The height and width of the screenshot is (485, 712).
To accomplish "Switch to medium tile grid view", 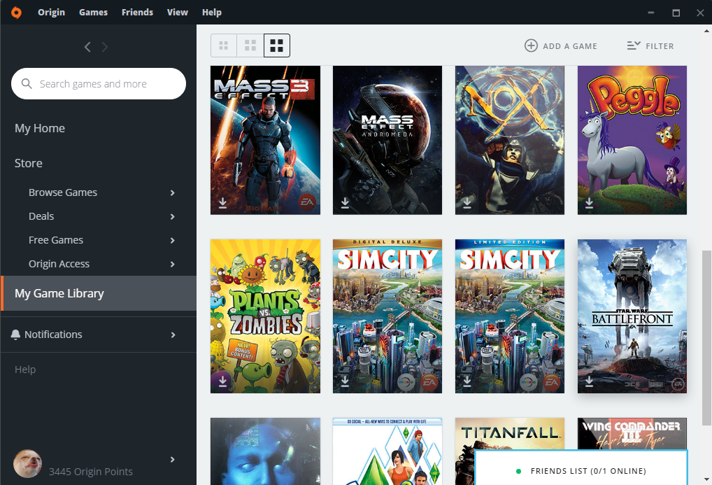I will coord(250,45).
